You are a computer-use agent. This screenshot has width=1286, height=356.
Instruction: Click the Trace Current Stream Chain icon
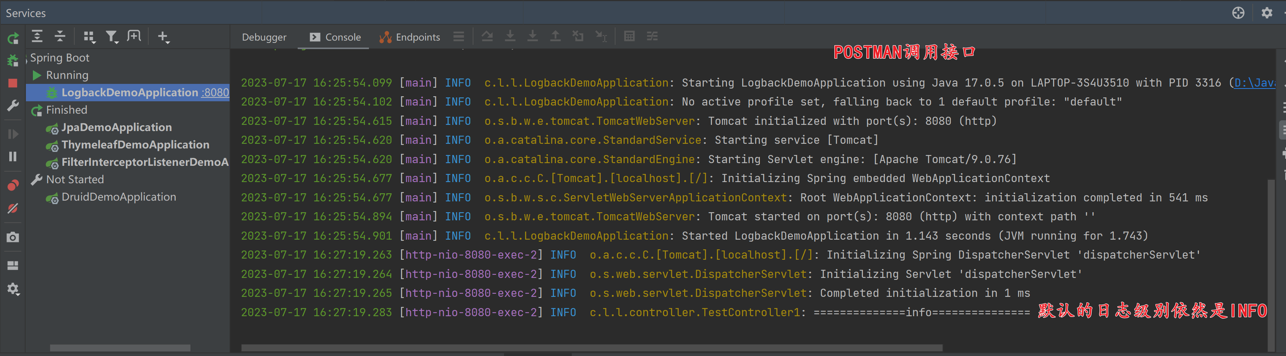(653, 36)
